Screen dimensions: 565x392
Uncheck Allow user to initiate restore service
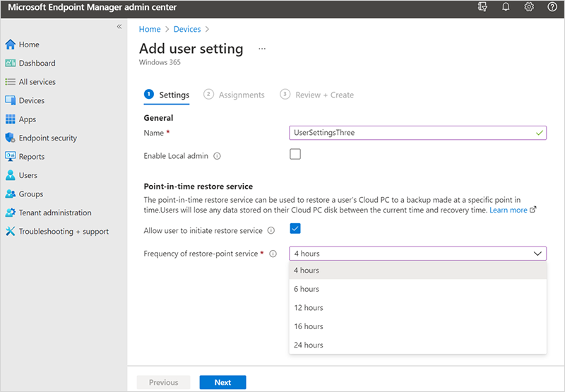(295, 228)
